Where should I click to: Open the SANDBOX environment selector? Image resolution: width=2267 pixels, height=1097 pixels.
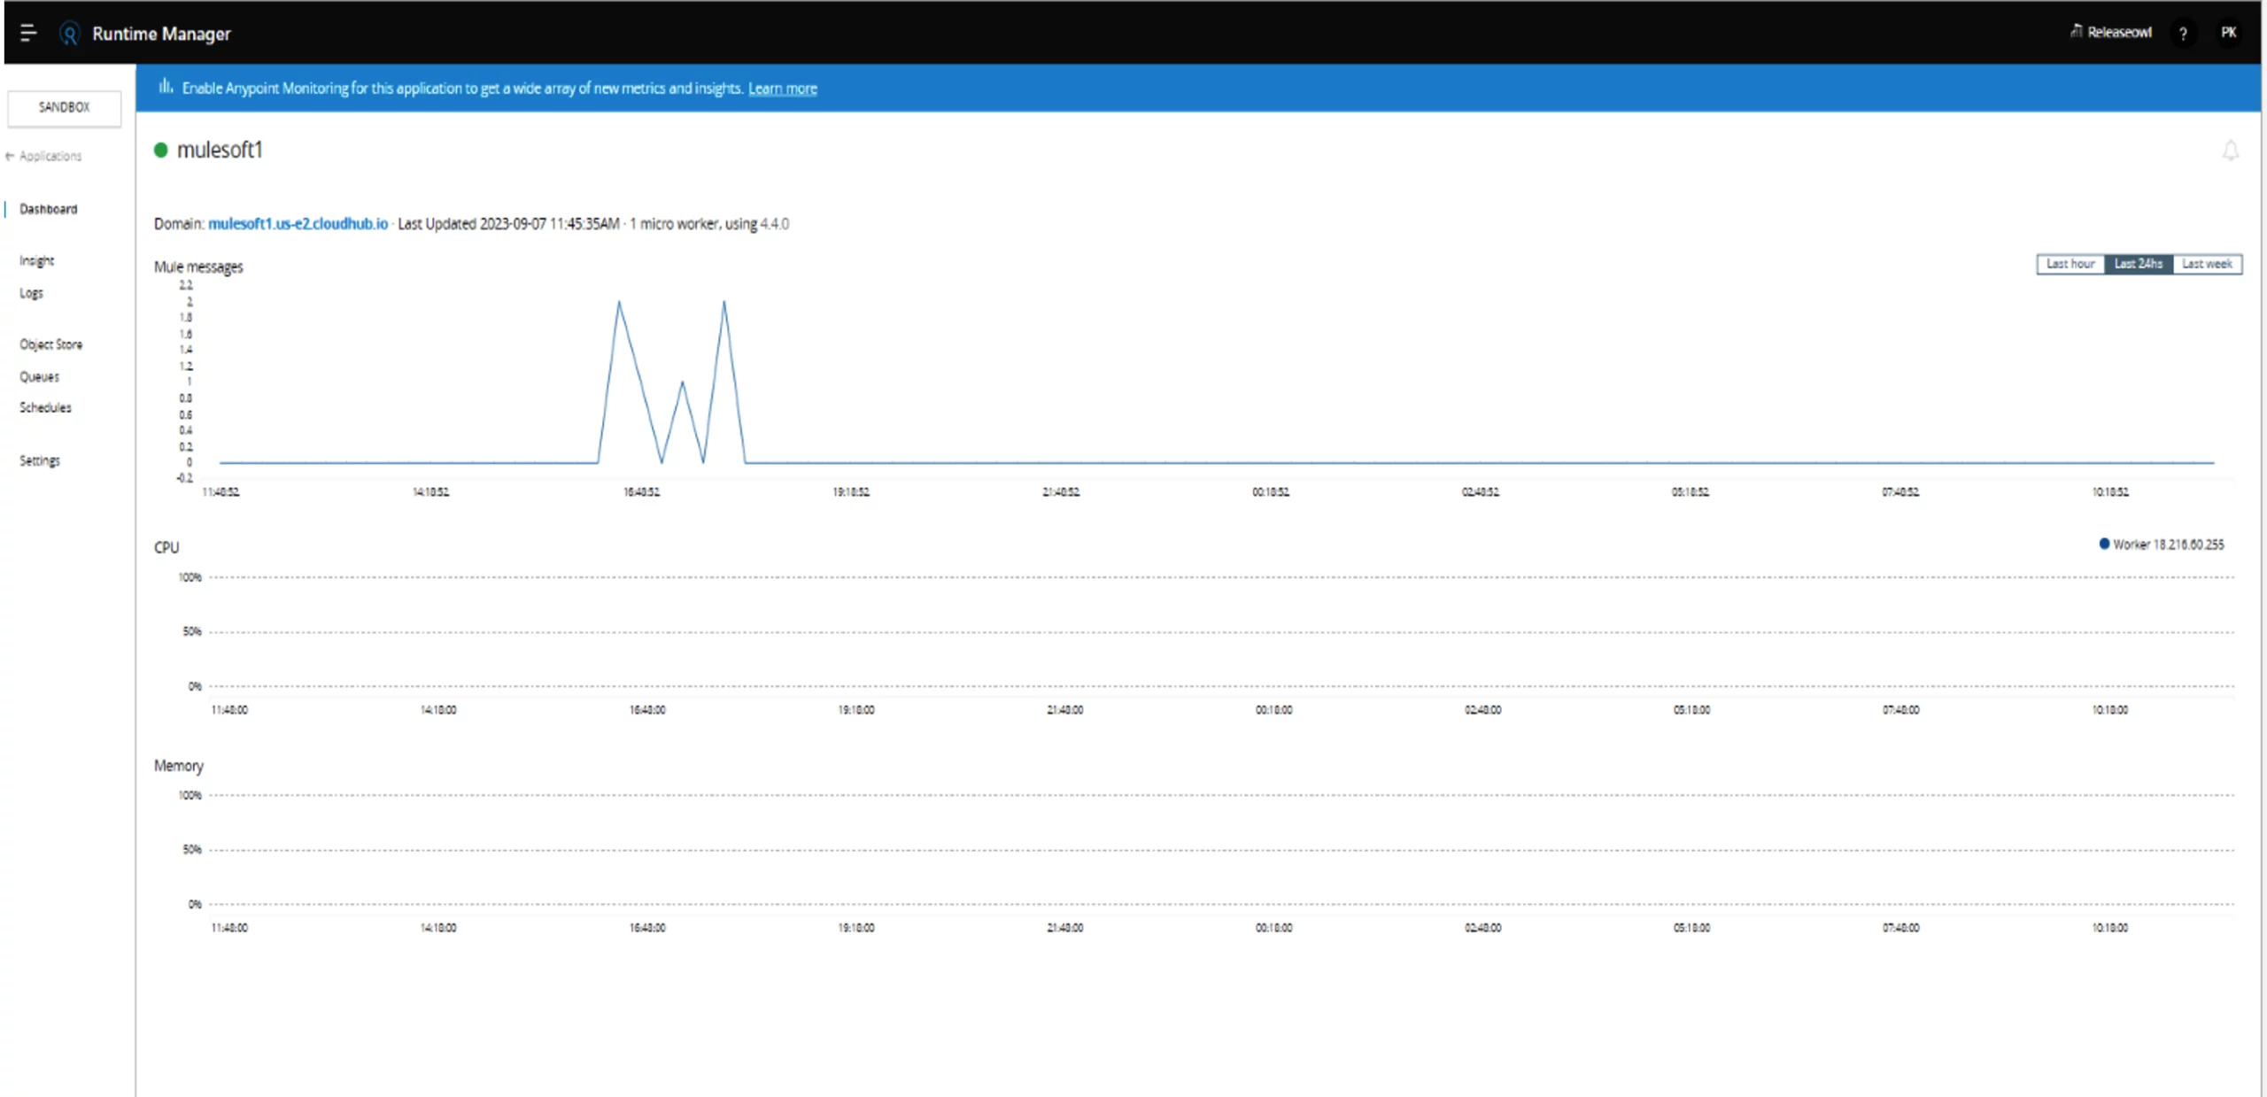coord(64,107)
